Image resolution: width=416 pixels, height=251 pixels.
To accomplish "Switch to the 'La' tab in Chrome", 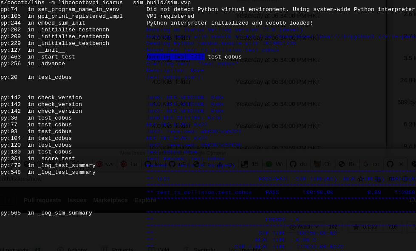I will (x=129, y=164).
